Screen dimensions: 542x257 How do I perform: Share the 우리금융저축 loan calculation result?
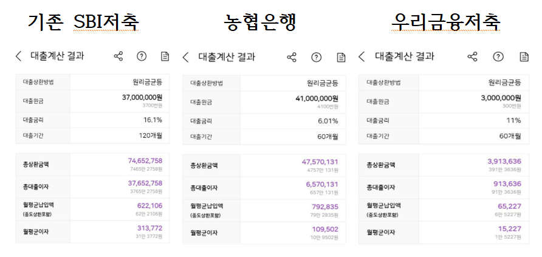pos(472,57)
